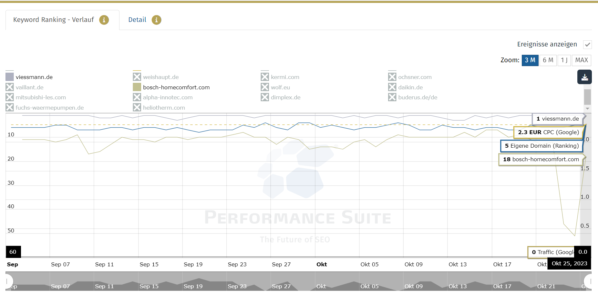Click Okt 21 in navigator timeline

point(546,286)
